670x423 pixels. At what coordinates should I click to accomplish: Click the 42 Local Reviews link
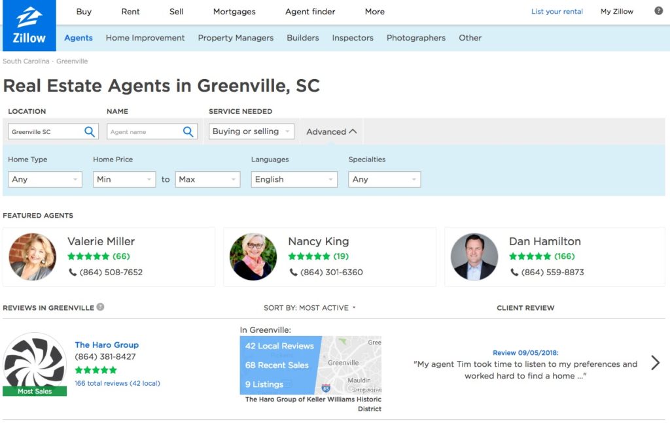point(279,346)
